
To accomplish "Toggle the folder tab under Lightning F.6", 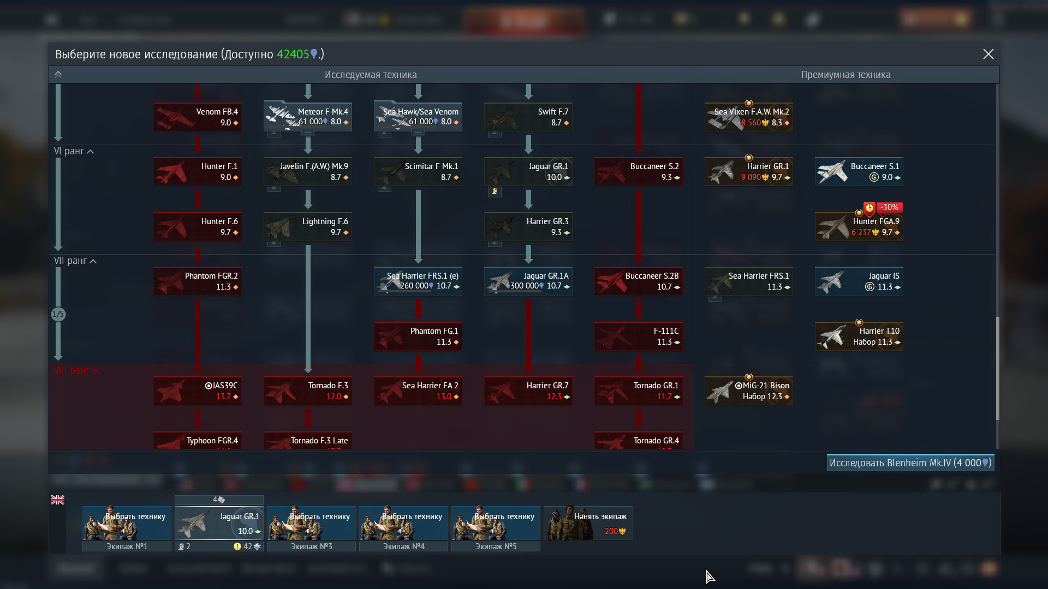I will pos(274,243).
